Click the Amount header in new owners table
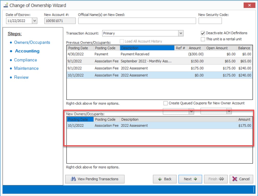 244,119
